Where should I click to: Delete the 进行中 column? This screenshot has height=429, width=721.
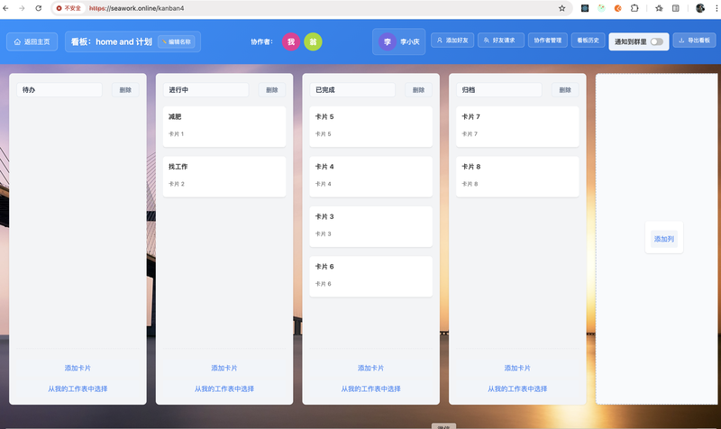[x=272, y=89]
